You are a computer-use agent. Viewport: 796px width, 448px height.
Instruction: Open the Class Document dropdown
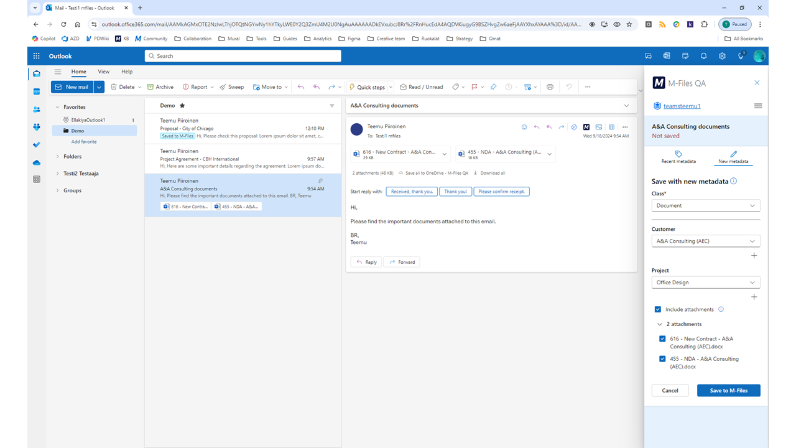706,205
